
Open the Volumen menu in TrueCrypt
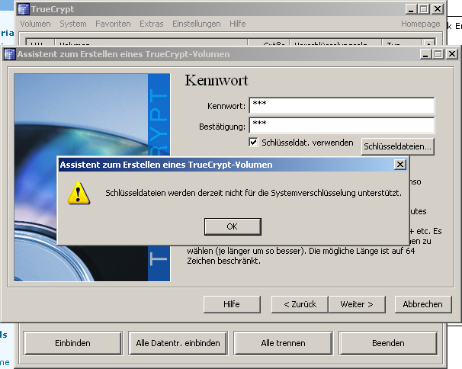[x=35, y=24]
